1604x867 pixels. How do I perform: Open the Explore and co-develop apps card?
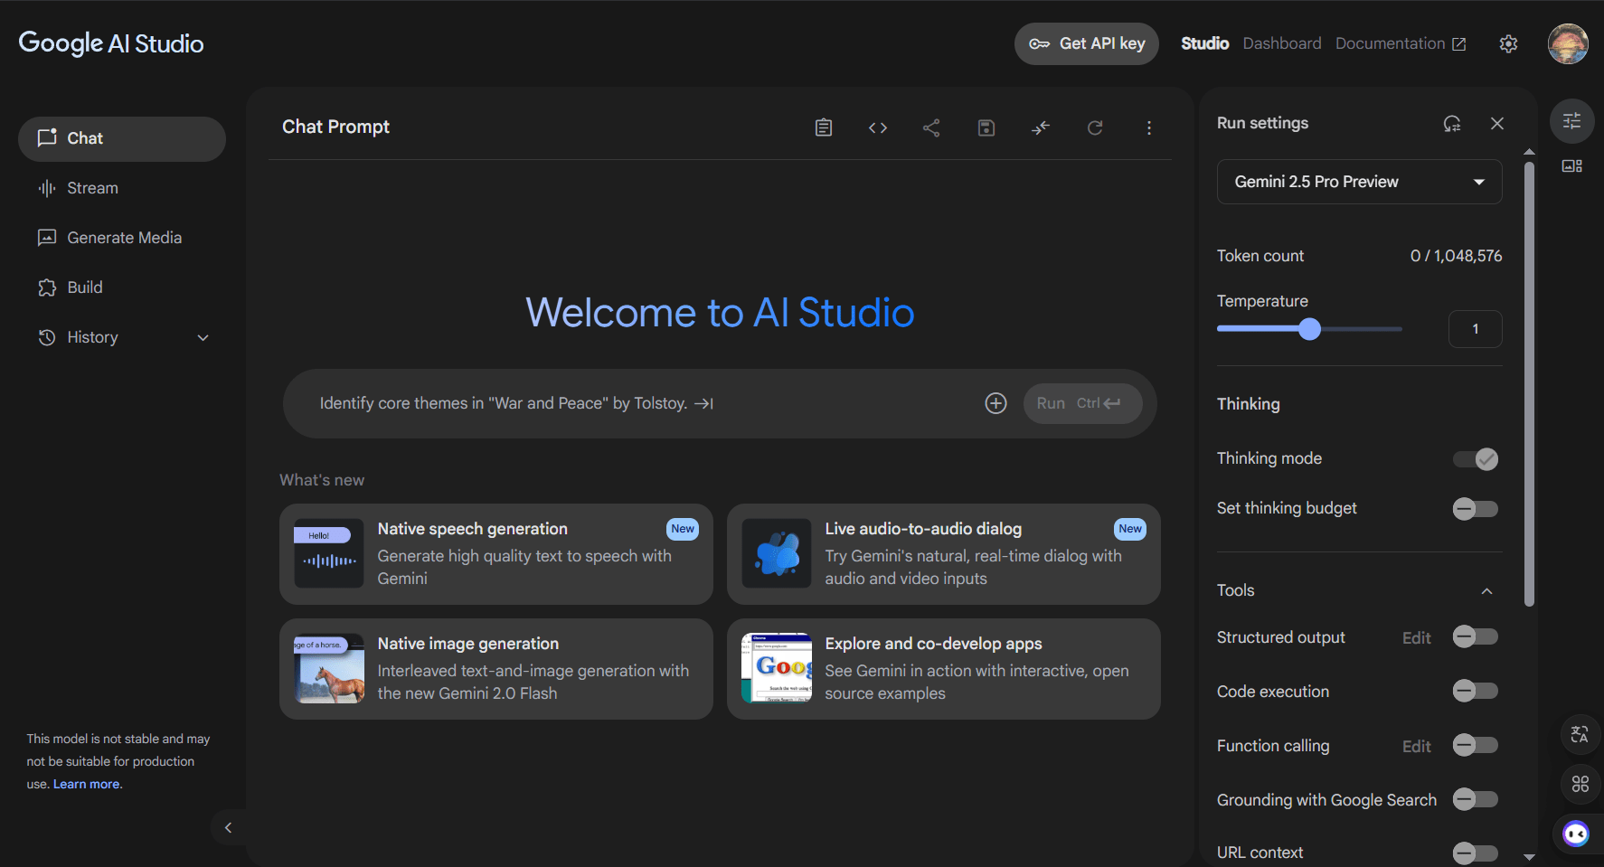click(944, 669)
